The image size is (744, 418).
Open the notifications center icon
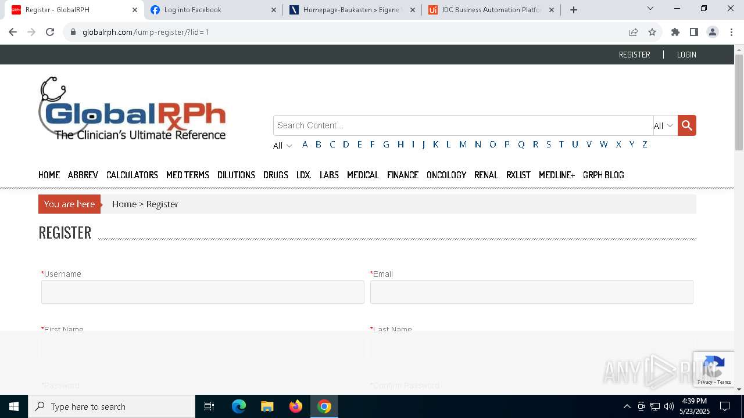click(725, 406)
